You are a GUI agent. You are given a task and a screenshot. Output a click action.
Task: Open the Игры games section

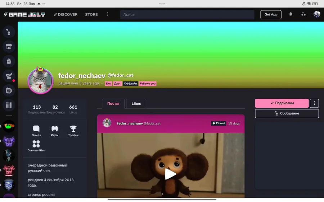pos(55,131)
